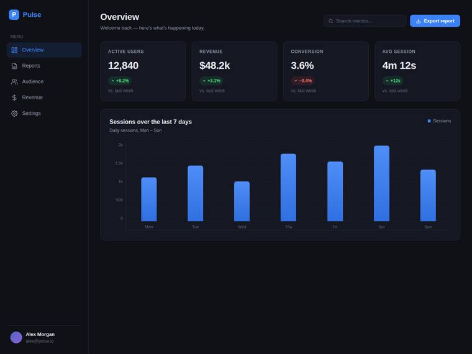The height and width of the screenshot is (354, 472).
Task: Click the Sessions legend label
Action: pos(442,121)
